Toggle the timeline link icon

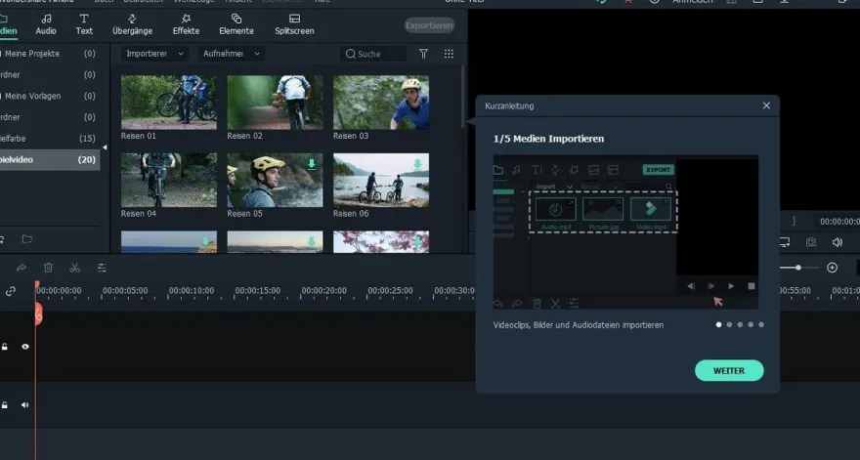11,292
